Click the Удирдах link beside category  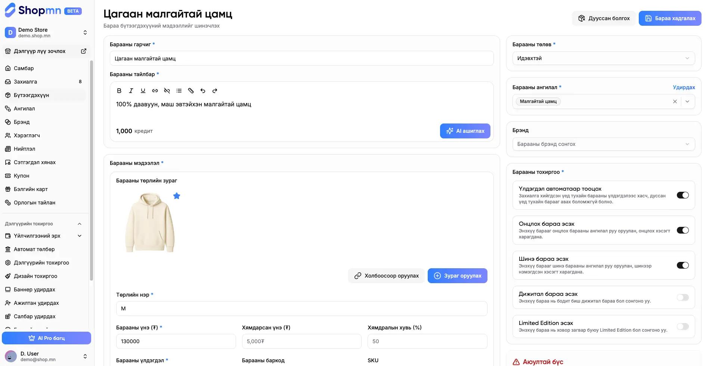pyautogui.click(x=684, y=87)
